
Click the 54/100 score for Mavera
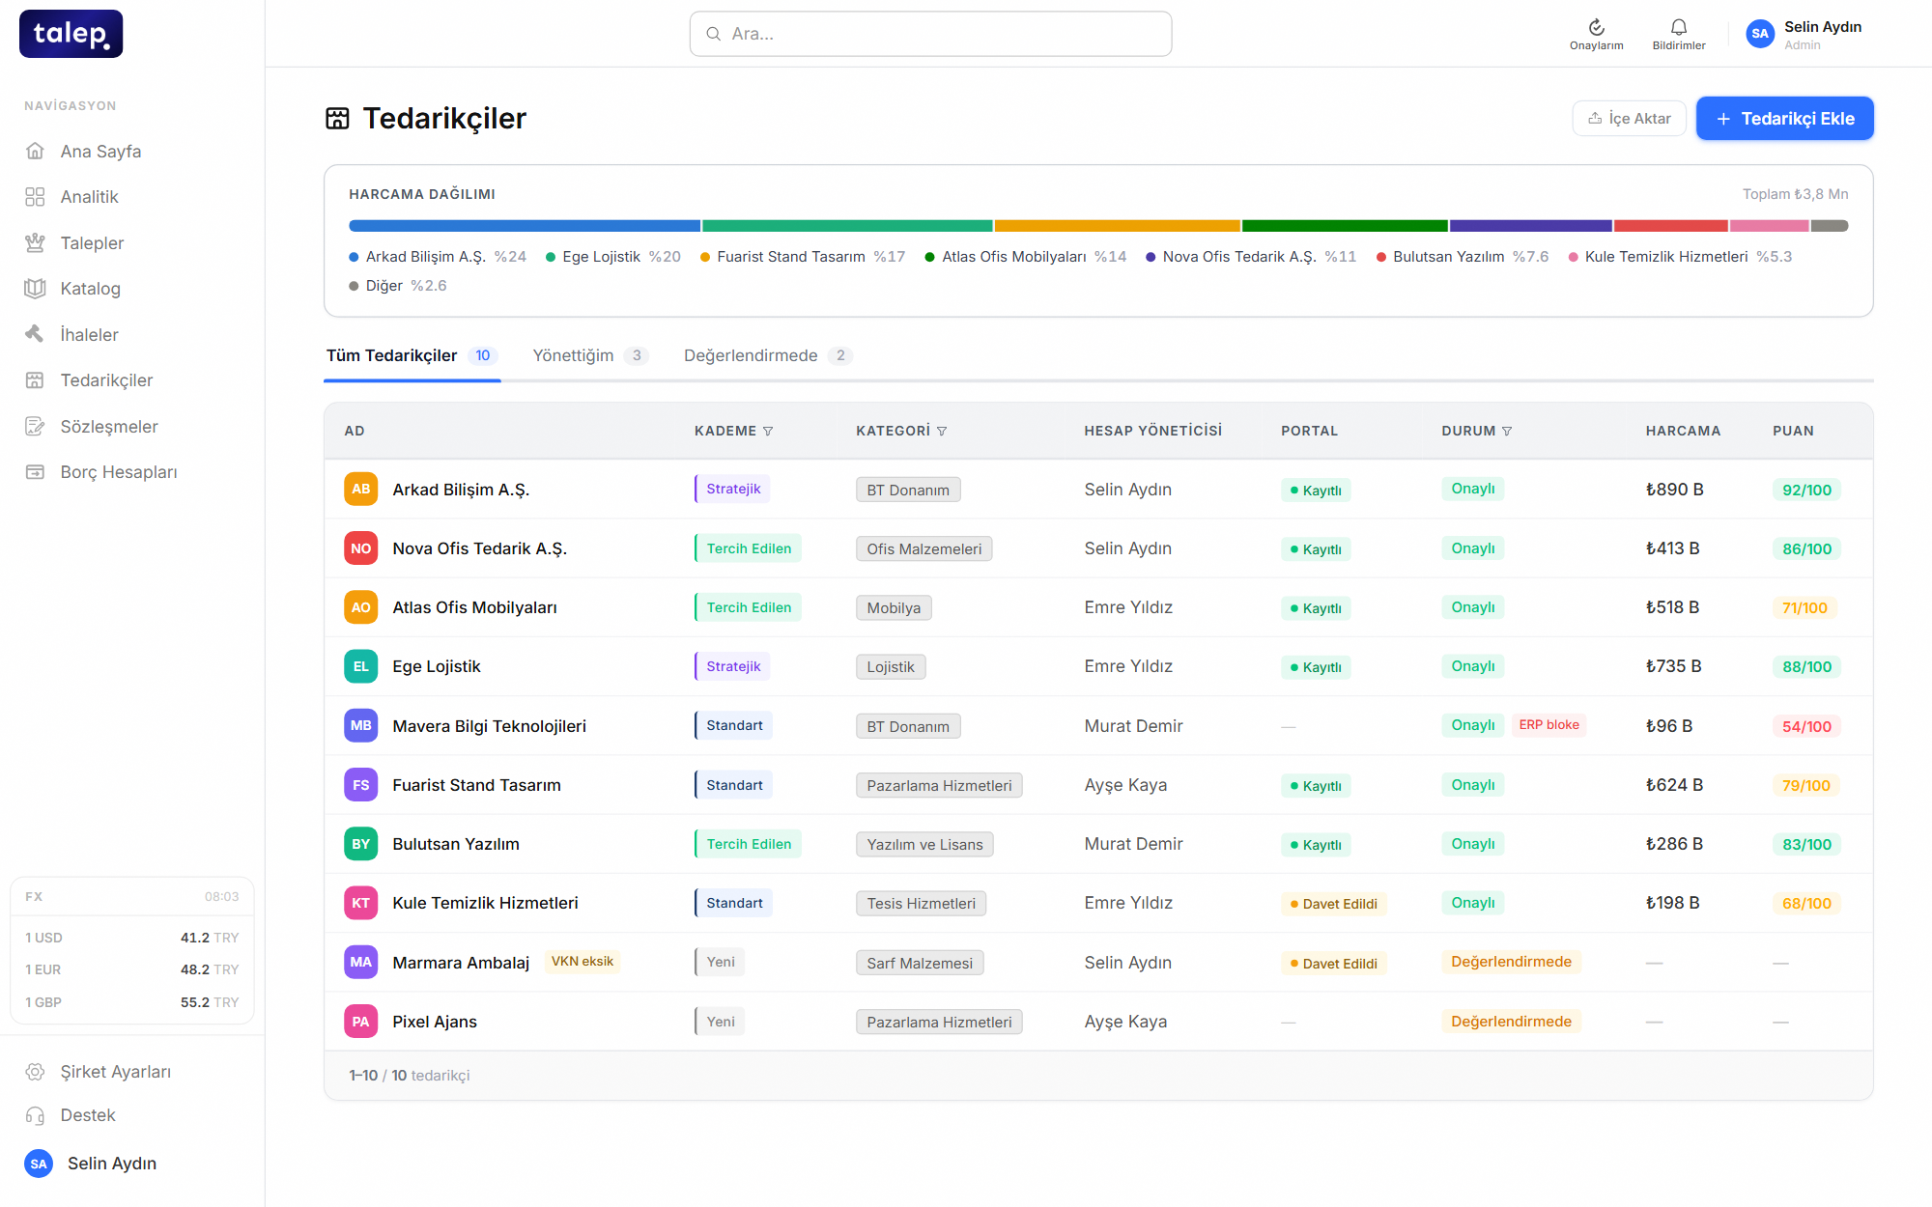point(1806,726)
